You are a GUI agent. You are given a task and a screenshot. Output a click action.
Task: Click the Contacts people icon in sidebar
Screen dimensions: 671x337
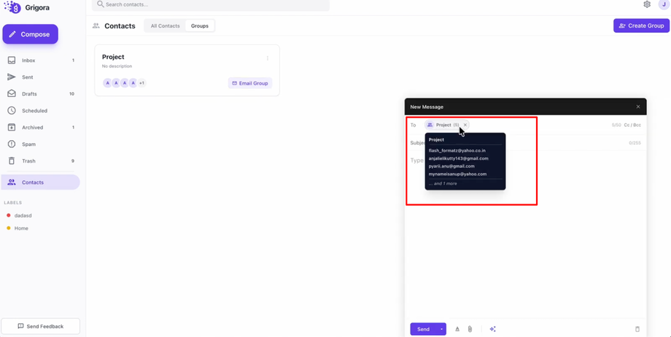(x=12, y=182)
